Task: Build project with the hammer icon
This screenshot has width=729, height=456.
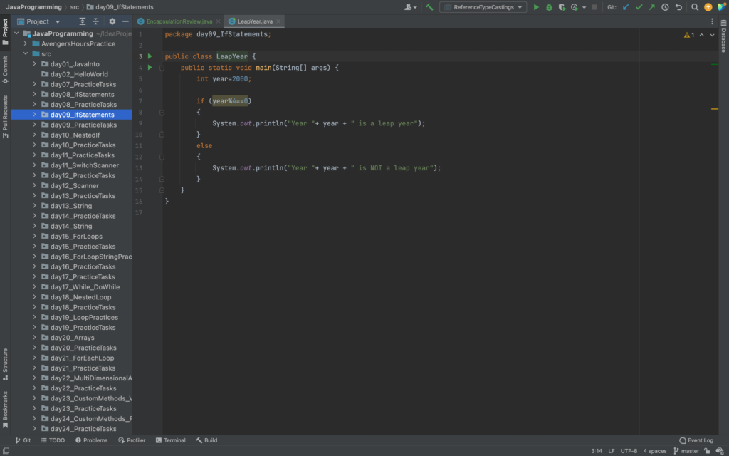Action: (x=429, y=7)
